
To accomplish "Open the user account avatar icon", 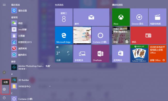I will point(4,72).
